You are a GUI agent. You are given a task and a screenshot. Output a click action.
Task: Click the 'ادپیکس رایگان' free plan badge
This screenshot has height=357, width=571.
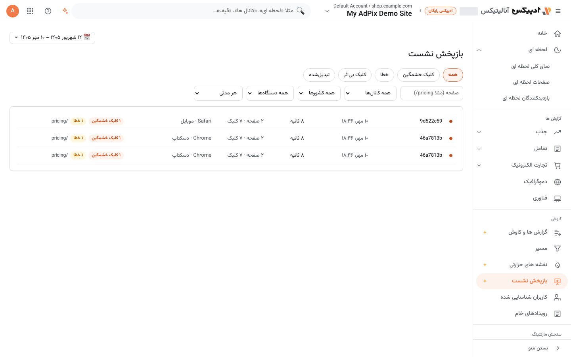tap(441, 11)
